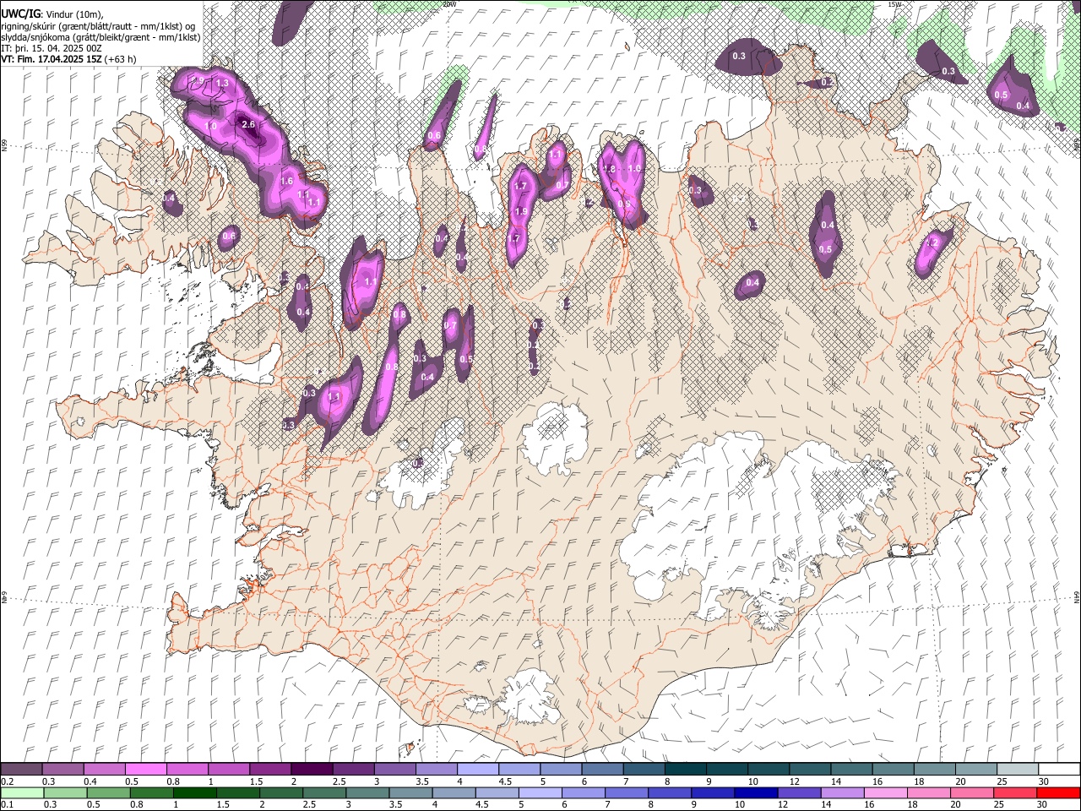Click the 2.6 snowfall maximum value
Screen dimensions: 1081x811
[x=248, y=124]
